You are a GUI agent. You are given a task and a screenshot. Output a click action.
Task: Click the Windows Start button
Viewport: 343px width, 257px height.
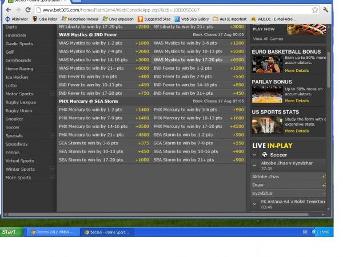(x=10, y=232)
